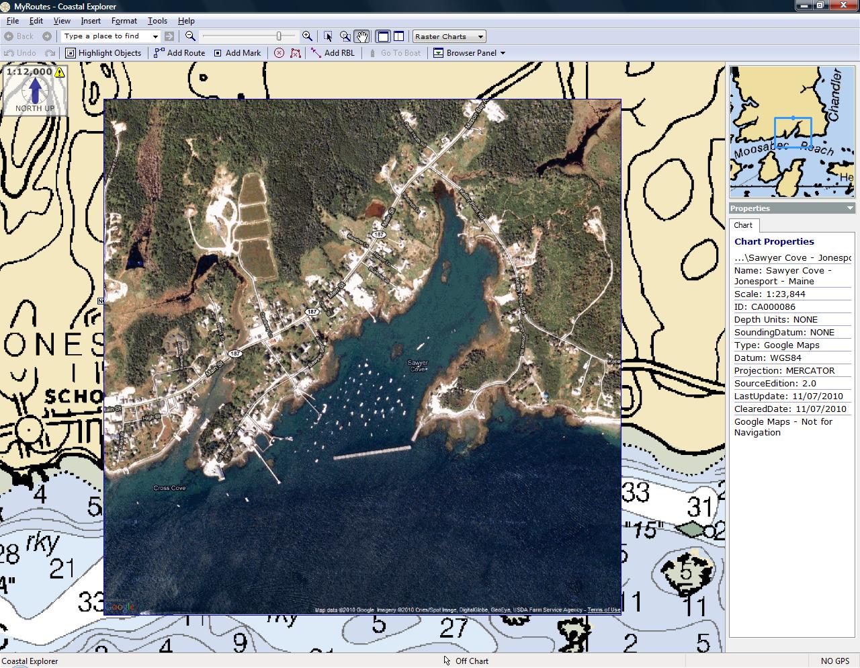This screenshot has height=668, width=860.
Task: Click Add Route tool
Action: [179, 52]
